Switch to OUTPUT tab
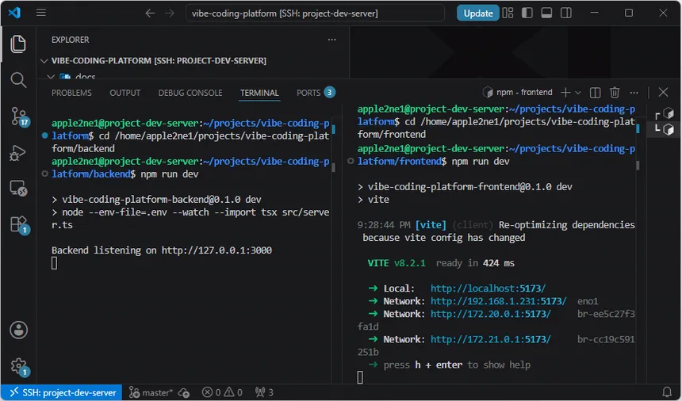 pos(125,93)
